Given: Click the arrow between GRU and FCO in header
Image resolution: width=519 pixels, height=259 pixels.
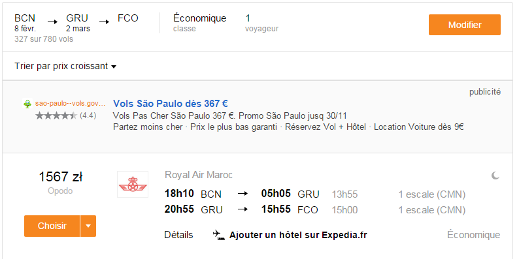Looking at the screenshot, I should click(x=104, y=22).
